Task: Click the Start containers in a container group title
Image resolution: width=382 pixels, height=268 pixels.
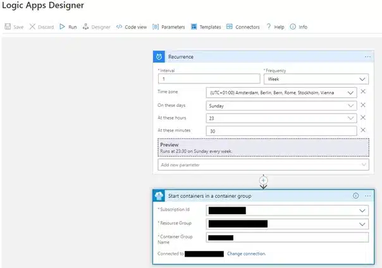Action: [209, 196]
